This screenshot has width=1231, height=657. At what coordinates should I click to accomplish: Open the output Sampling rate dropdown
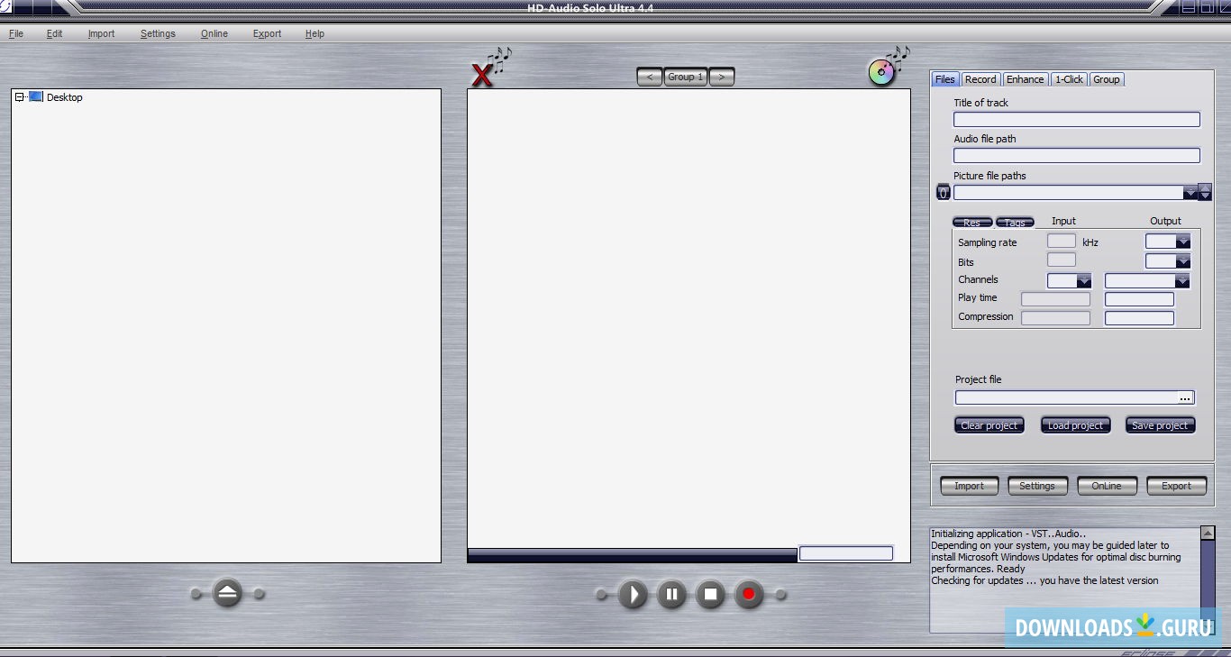[x=1183, y=242]
